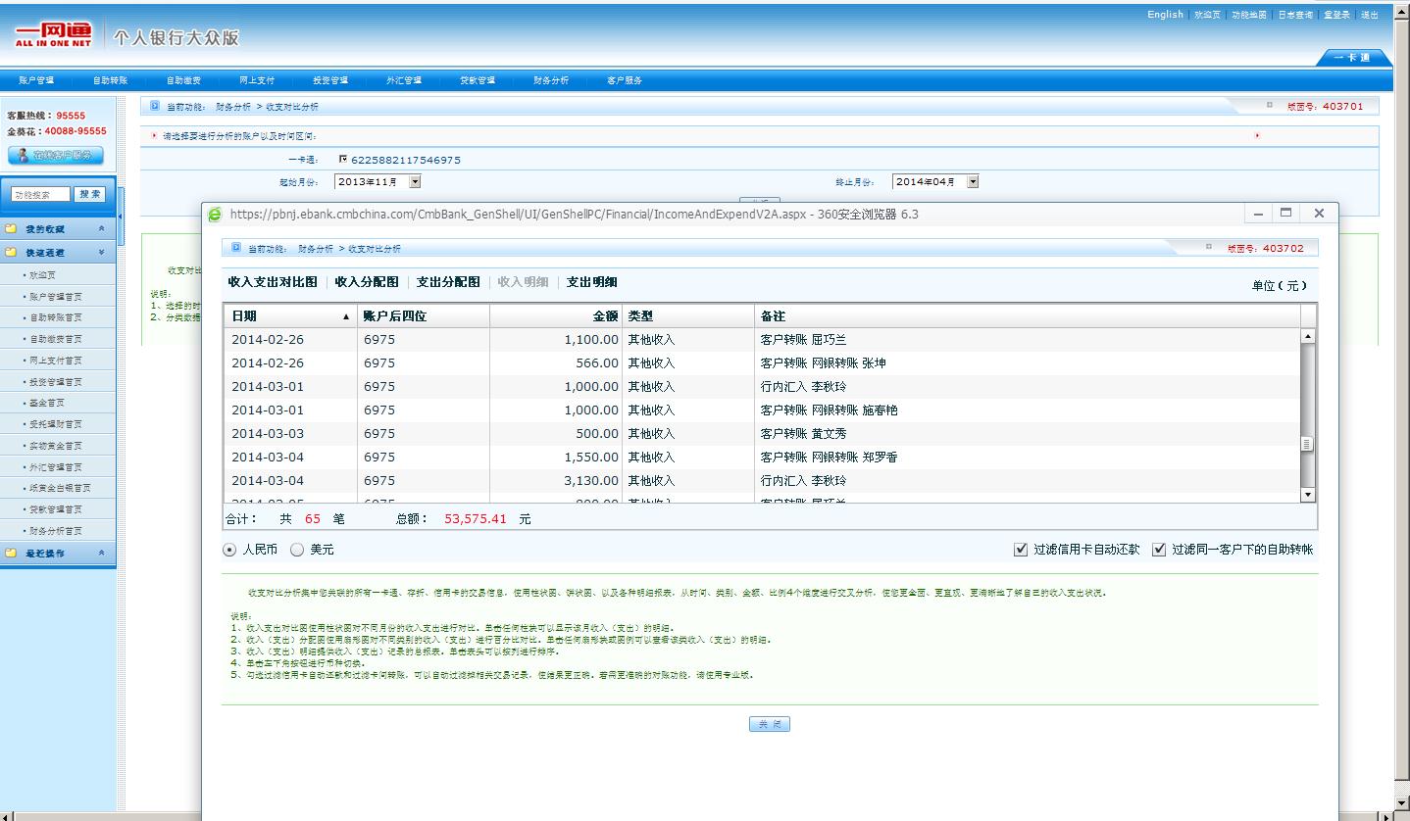This screenshot has height=821, width=1410.
Task: Click the sidebar collapse handle arrow
Action: (x=121, y=217)
